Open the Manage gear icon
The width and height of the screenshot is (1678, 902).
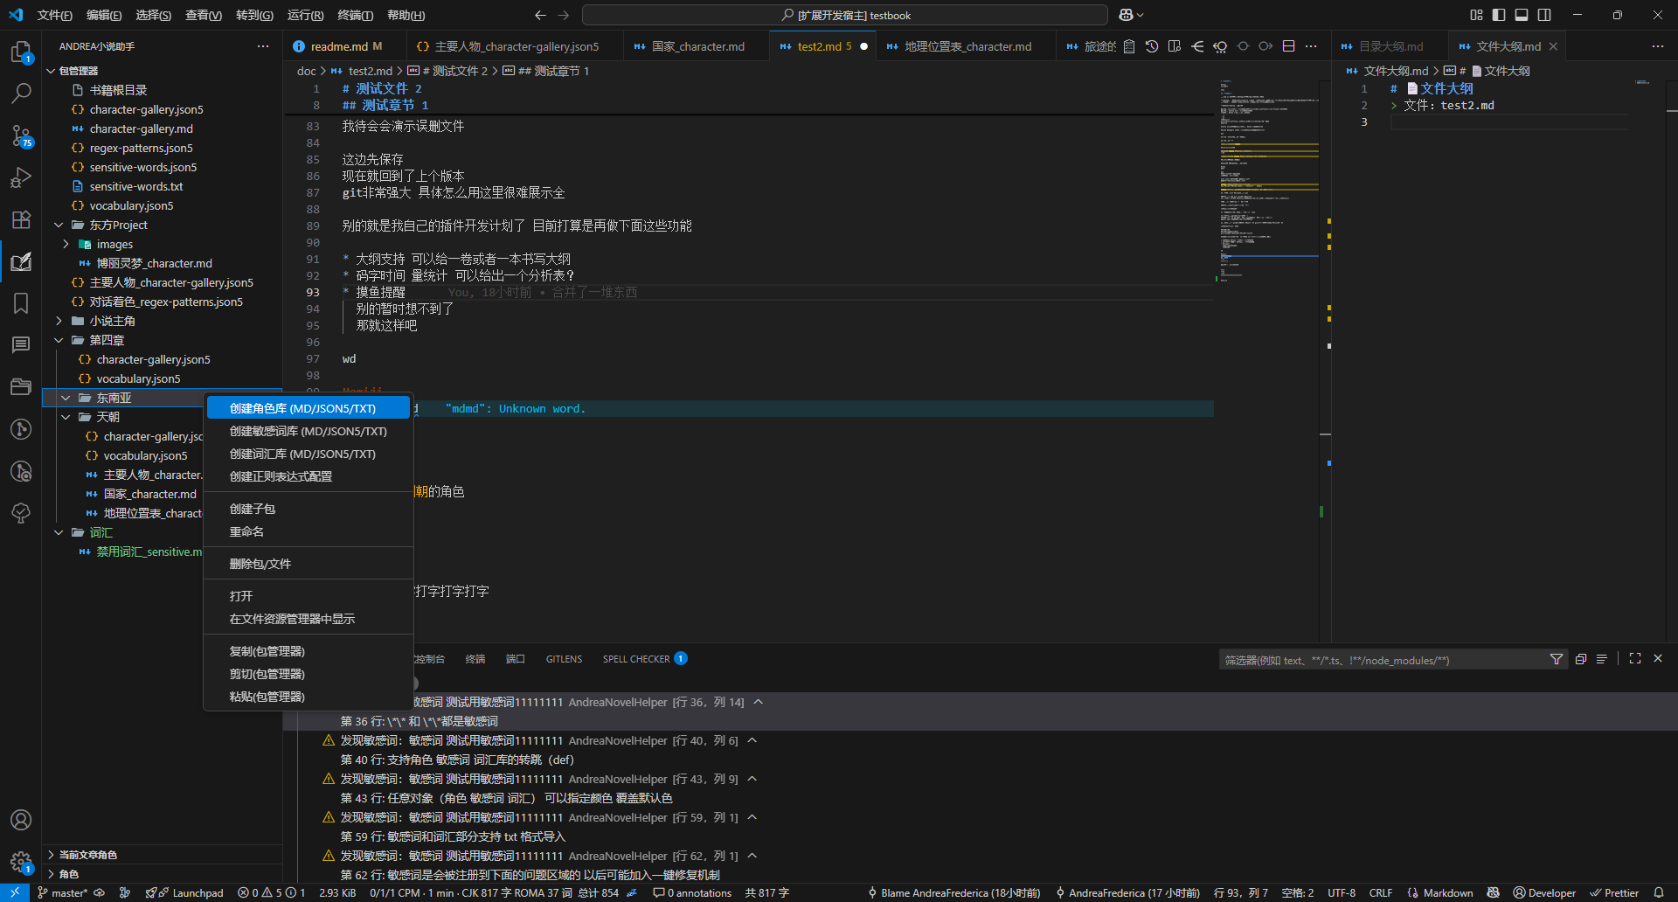click(x=21, y=862)
